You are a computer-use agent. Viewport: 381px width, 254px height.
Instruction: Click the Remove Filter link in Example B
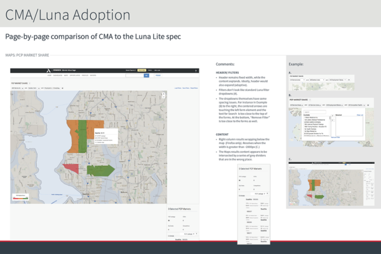(x=335, y=138)
